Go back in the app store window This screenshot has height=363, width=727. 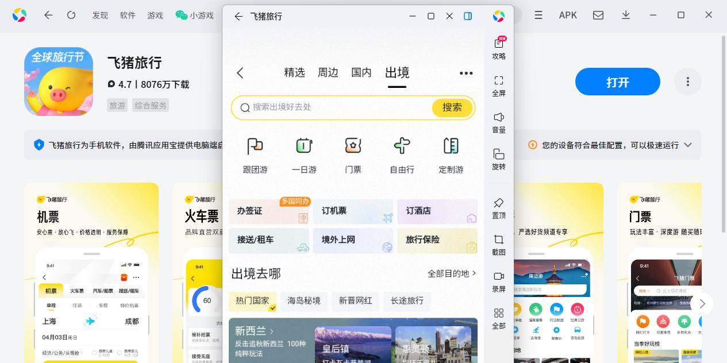click(48, 16)
